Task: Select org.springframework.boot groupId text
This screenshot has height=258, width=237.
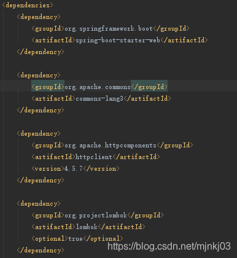Action: tap(109, 29)
